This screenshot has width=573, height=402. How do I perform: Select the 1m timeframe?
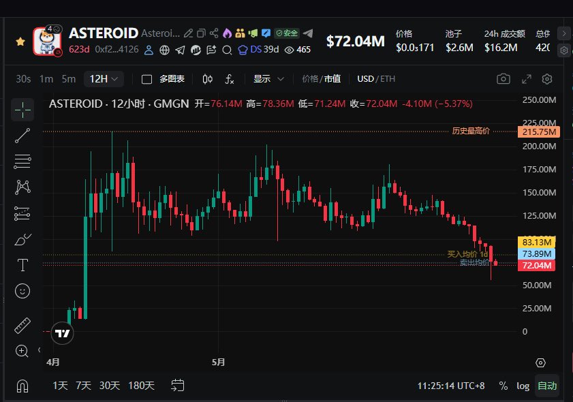click(46, 79)
